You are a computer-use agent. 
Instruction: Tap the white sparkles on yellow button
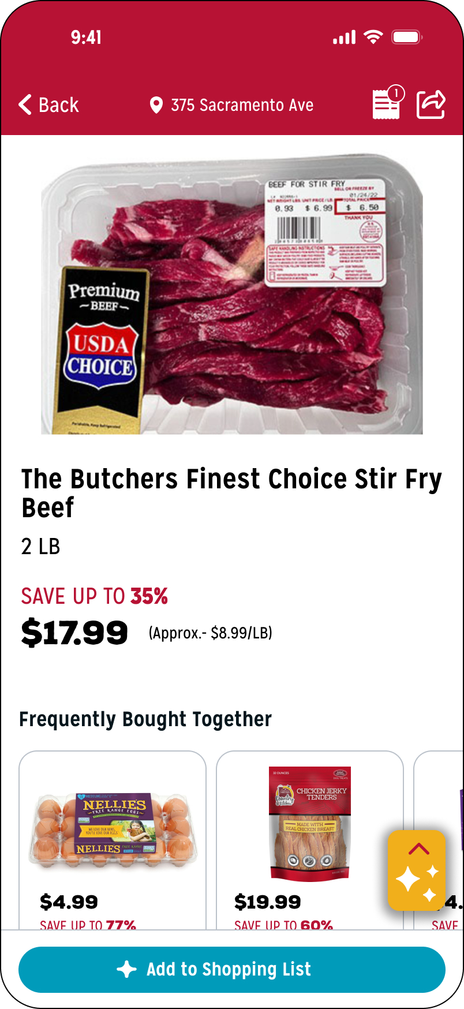pos(417,881)
